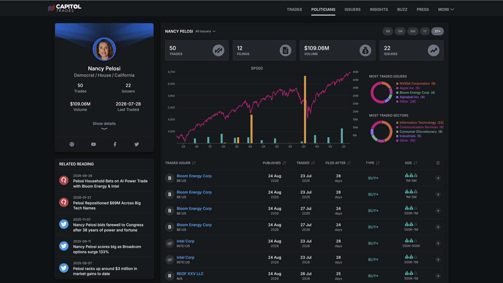Read Pelosi bids farewell to Congress post
Screen dimensions: 503x283
click(x=108, y=227)
